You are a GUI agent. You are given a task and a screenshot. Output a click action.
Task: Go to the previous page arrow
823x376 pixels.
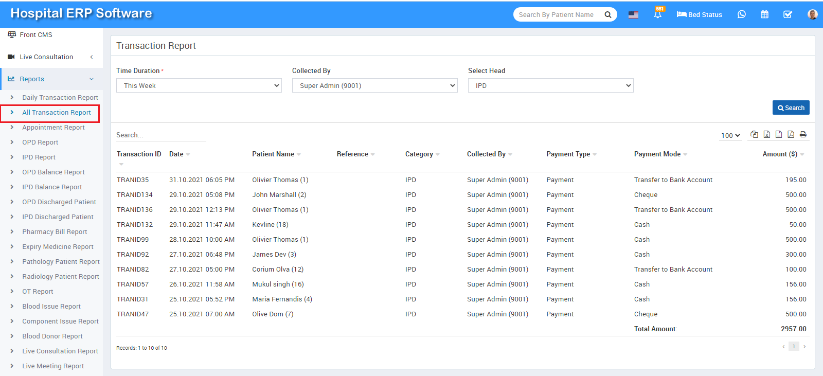pos(783,347)
